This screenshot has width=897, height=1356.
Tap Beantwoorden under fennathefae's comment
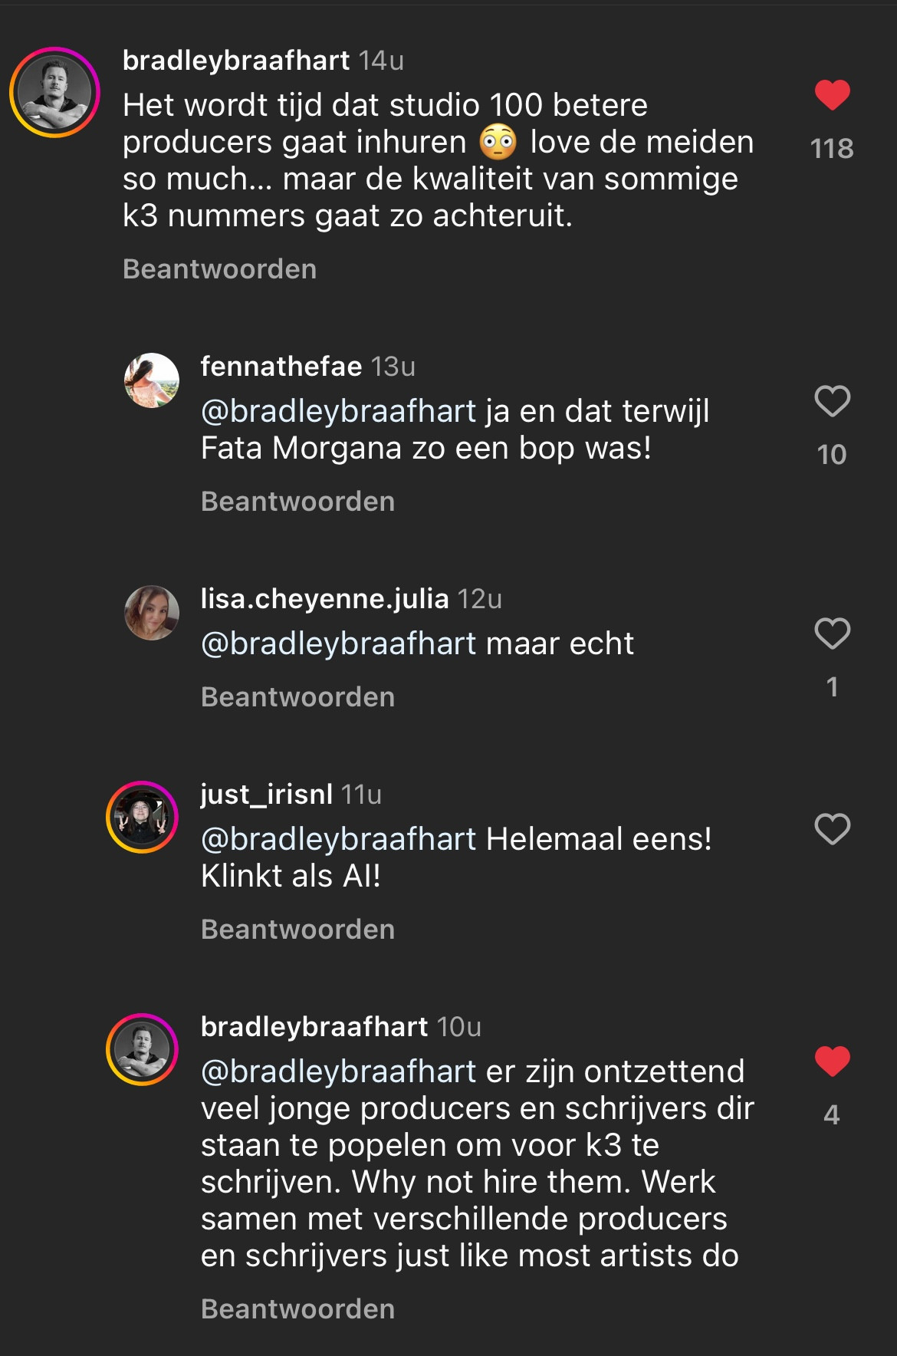[x=297, y=502]
